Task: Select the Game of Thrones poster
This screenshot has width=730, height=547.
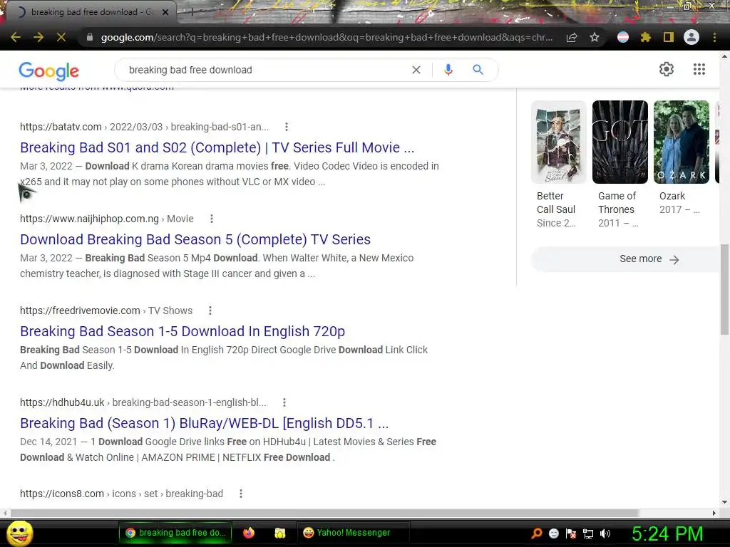Action: (620, 142)
